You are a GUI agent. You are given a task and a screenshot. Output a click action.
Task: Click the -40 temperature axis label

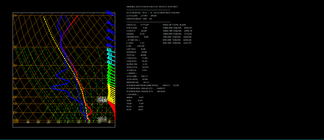(x=28, y=122)
